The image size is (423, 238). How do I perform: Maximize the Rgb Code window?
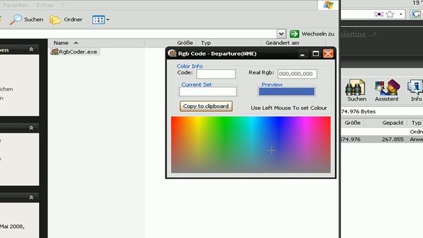pyautogui.click(x=315, y=54)
